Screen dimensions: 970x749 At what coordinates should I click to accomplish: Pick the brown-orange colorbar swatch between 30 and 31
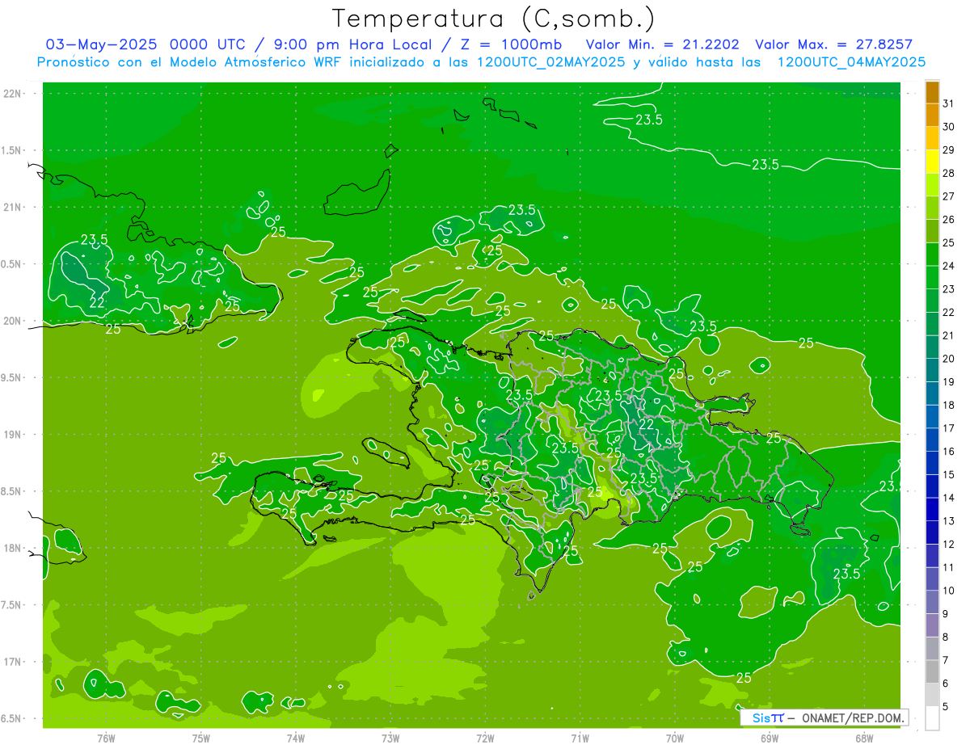click(x=932, y=116)
